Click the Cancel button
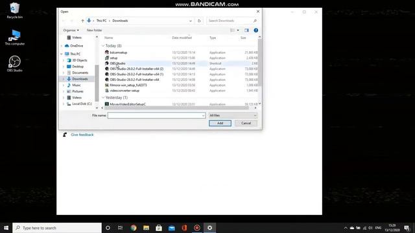 point(246,123)
